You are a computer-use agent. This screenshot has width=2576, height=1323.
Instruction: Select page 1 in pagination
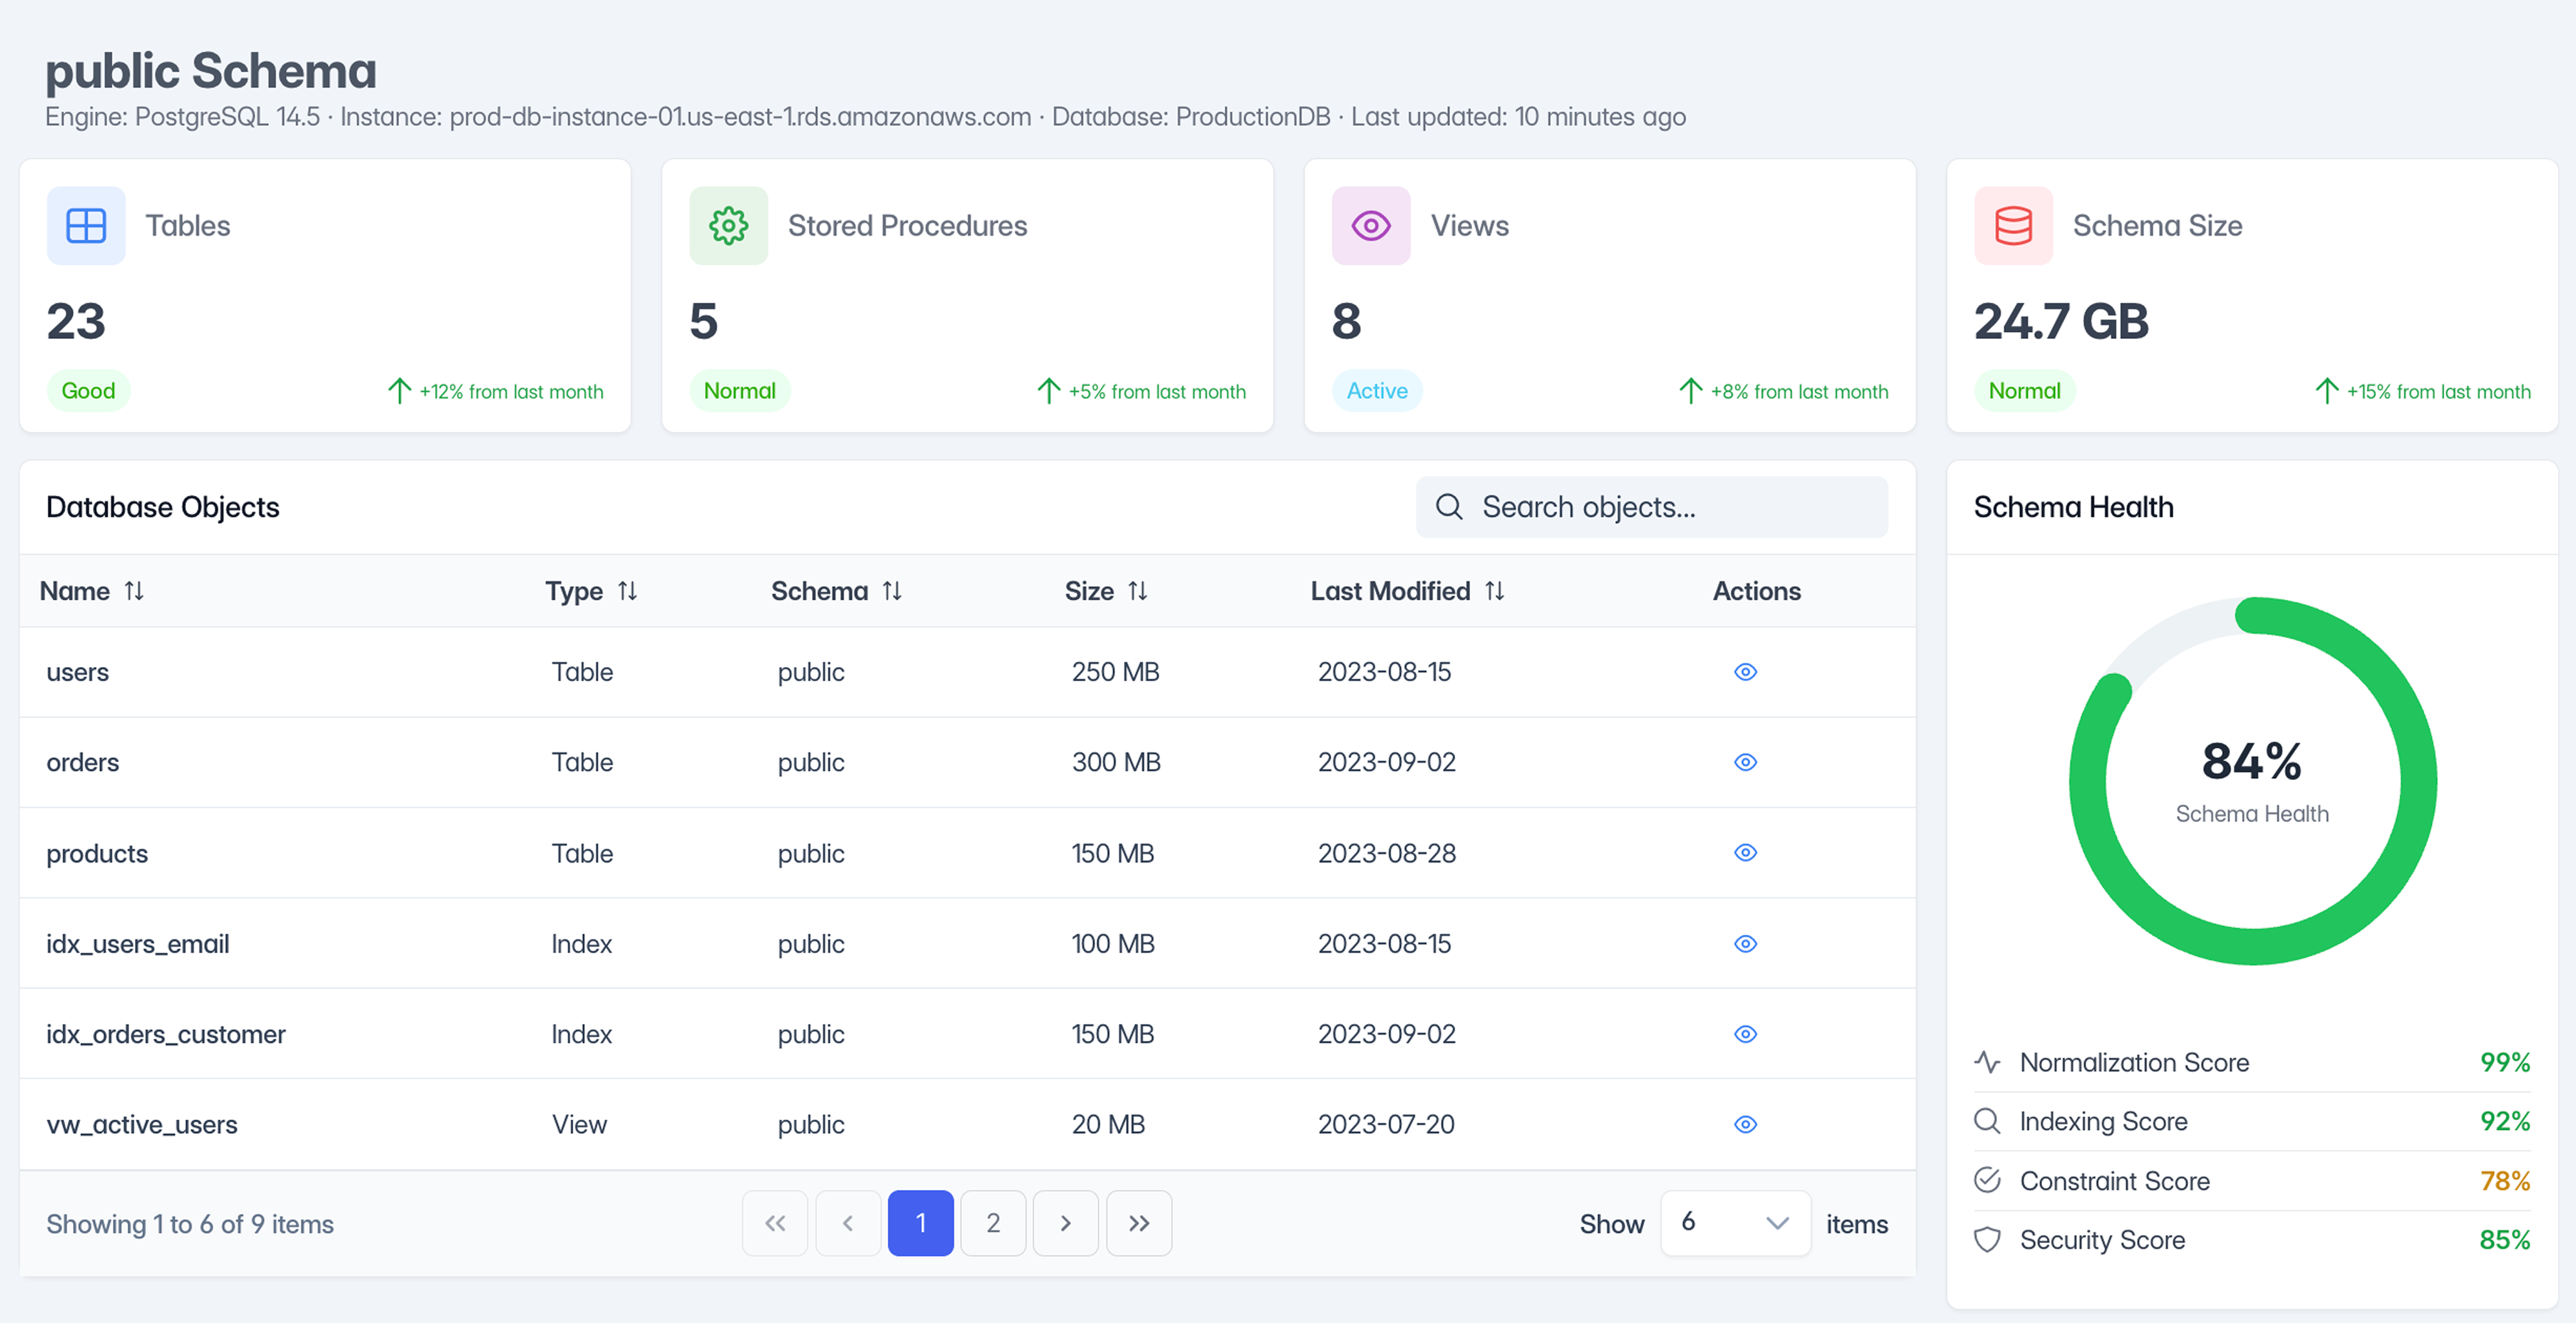[920, 1223]
